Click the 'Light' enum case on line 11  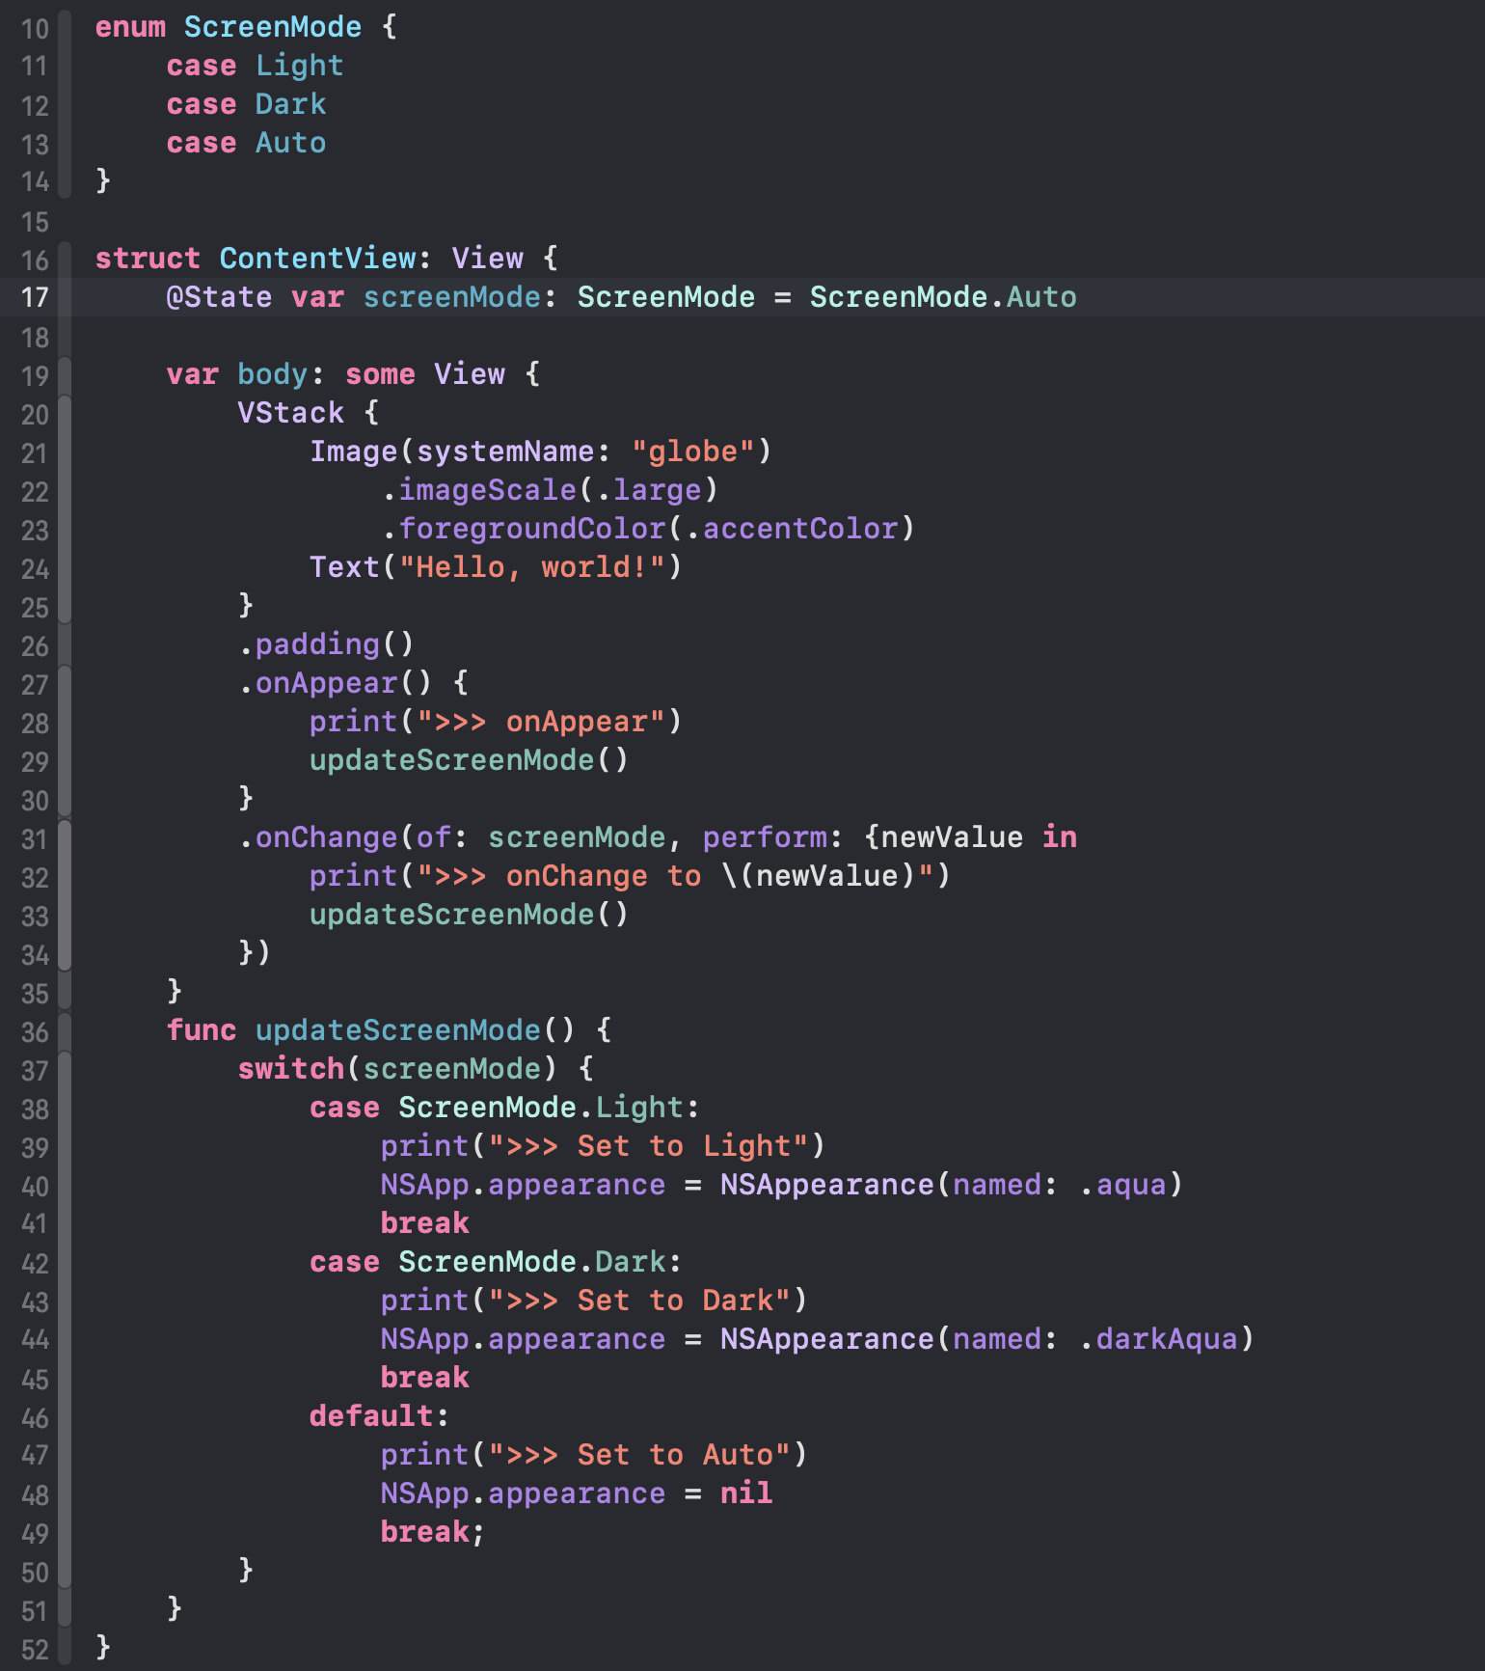[x=300, y=66]
